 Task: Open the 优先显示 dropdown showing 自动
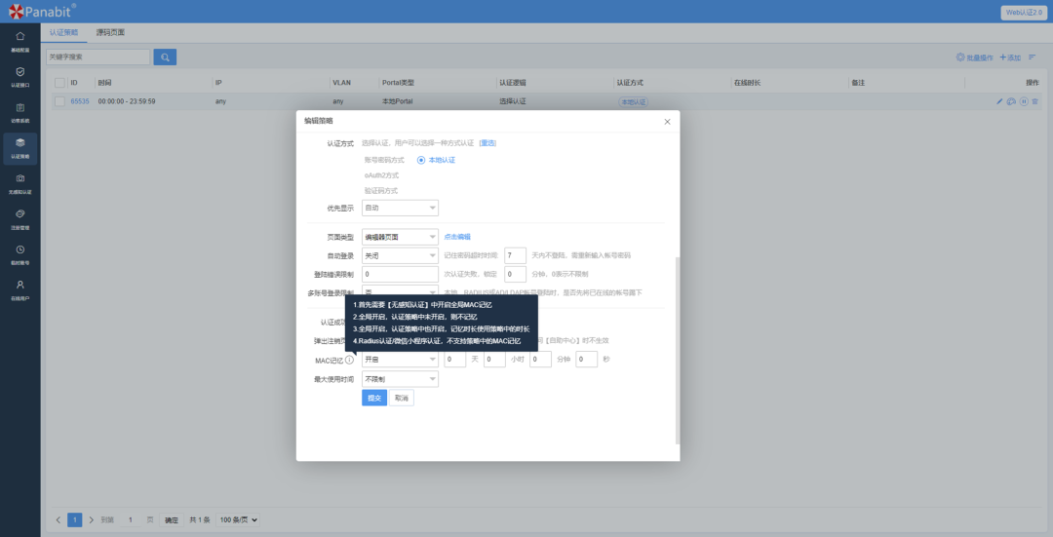click(401, 209)
